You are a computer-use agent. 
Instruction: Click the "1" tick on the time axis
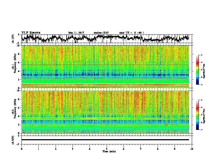coord(38,149)
